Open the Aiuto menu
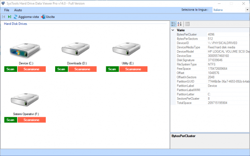 (x=18, y=10)
